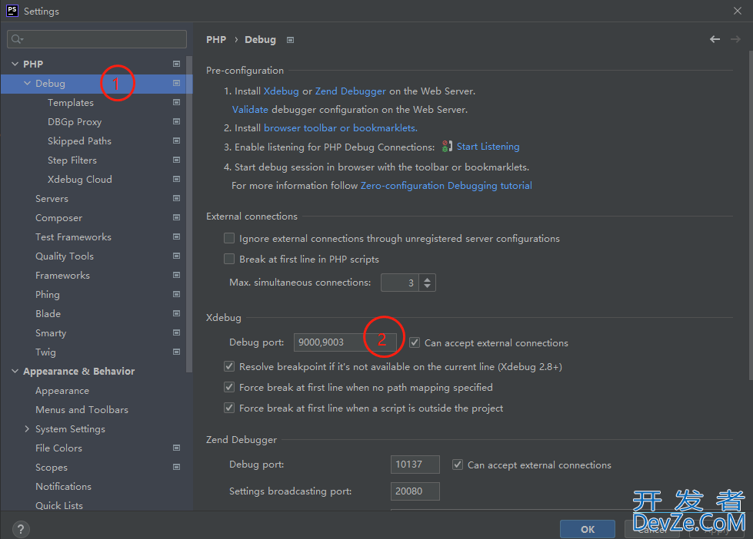Image resolution: width=753 pixels, height=539 pixels.
Task: Go back with the left arrow icon
Action: [x=715, y=39]
